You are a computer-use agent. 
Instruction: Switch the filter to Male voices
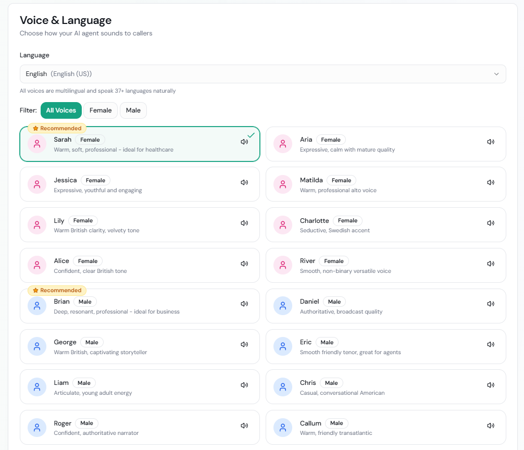tap(133, 110)
